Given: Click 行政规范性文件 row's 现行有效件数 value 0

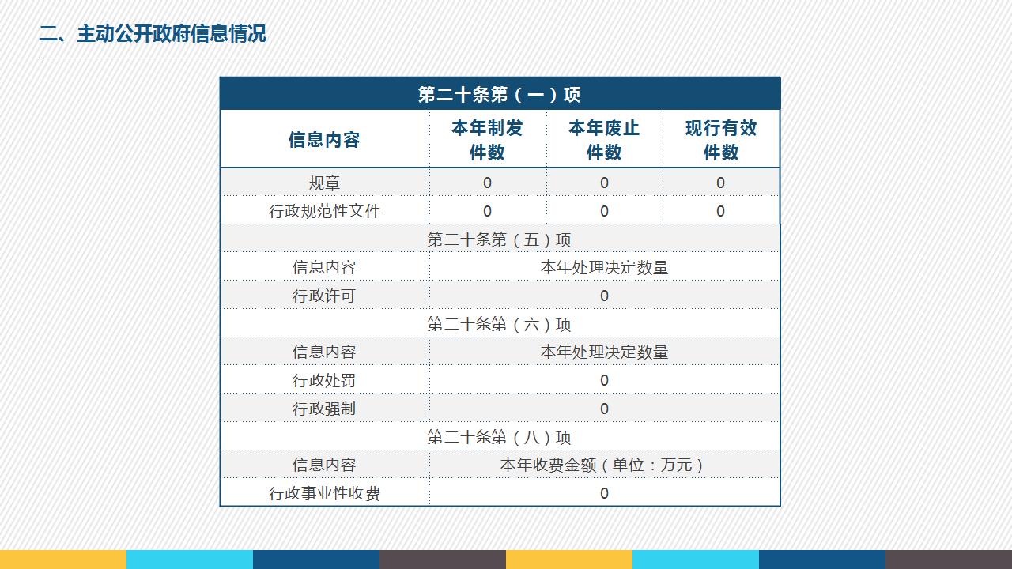Looking at the screenshot, I should click(x=720, y=211).
